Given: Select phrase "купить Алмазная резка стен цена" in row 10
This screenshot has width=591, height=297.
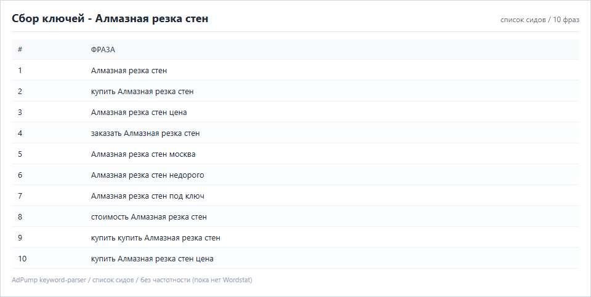Looking at the screenshot, I should pyautogui.click(x=152, y=259).
